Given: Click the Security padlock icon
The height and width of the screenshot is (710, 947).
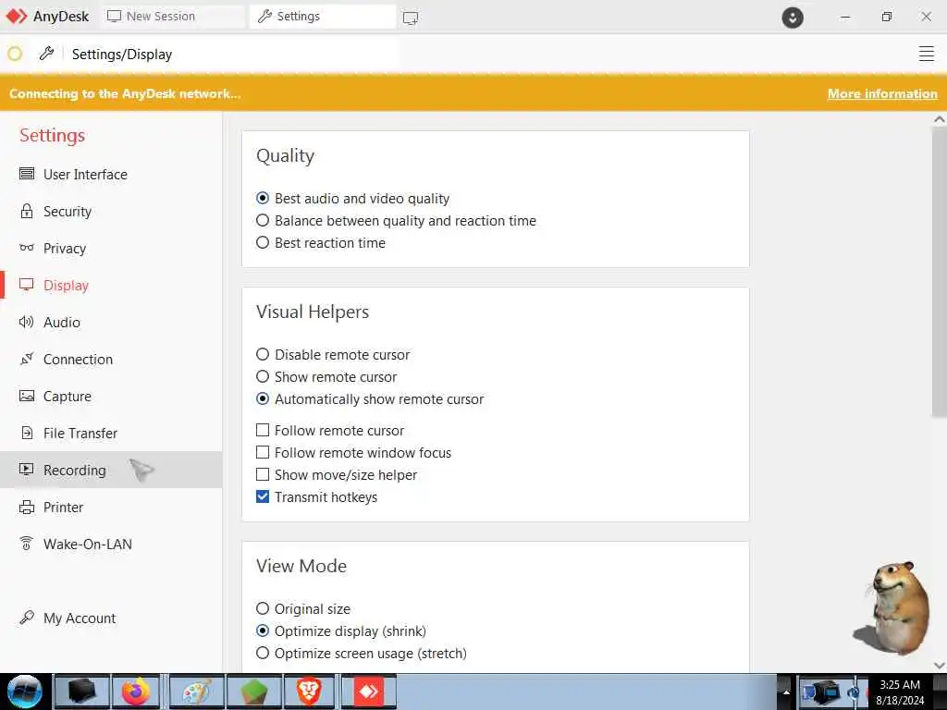Looking at the screenshot, I should (x=27, y=211).
